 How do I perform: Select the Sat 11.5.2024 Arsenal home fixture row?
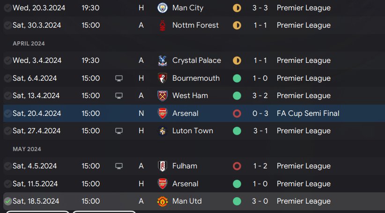[194, 184]
